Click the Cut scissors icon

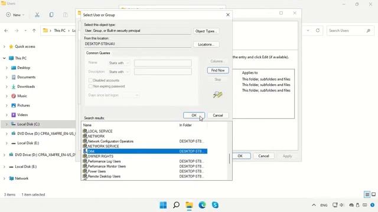point(37,15)
